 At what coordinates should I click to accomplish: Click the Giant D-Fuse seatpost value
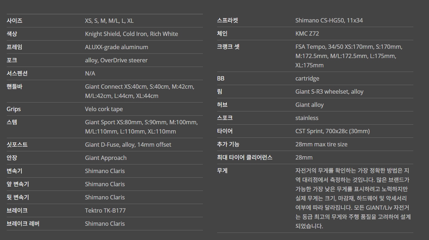click(128, 145)
